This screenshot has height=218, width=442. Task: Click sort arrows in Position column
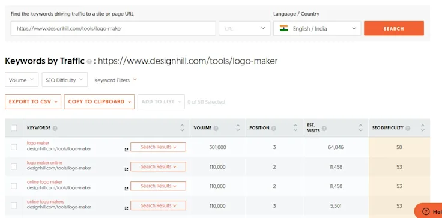[x=295, y=128]
